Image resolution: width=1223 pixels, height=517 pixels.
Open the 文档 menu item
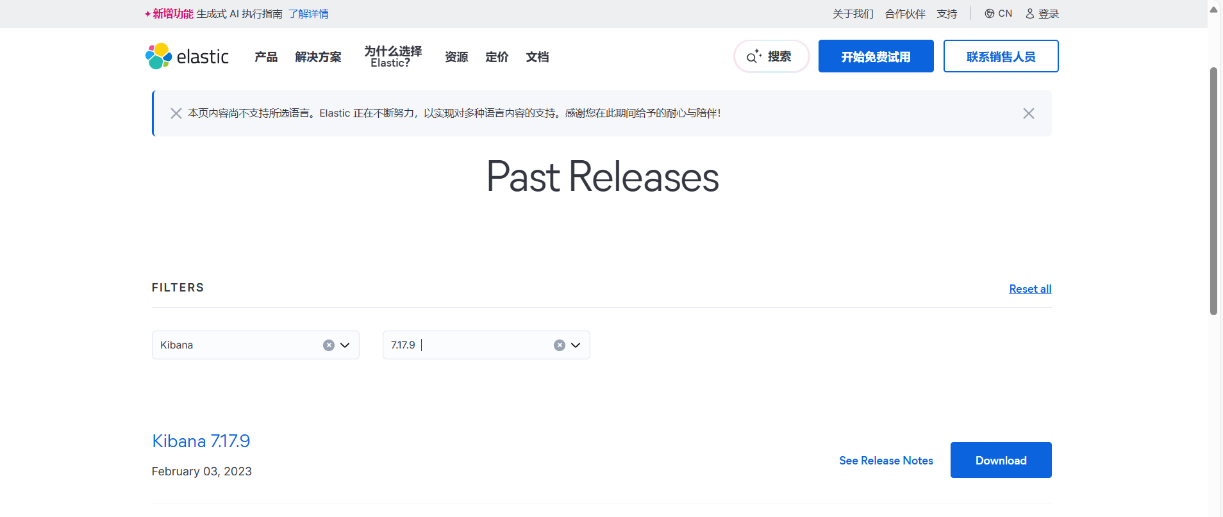[537, 57]
